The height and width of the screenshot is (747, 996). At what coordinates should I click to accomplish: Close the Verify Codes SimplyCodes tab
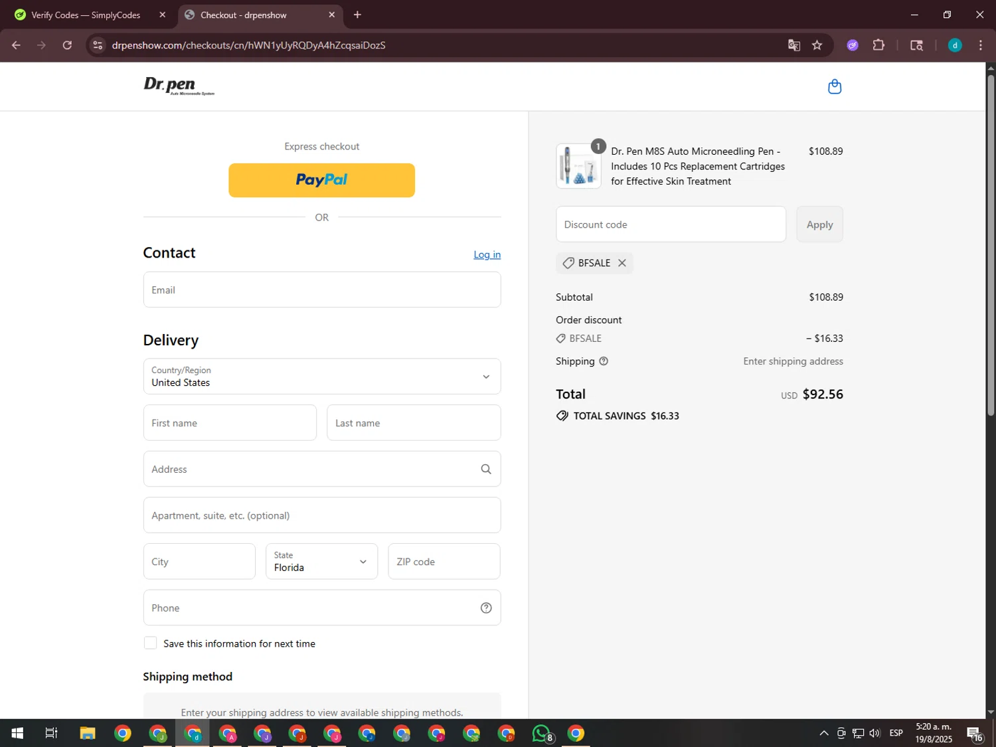pyautogui.click(x=163, y=15)
